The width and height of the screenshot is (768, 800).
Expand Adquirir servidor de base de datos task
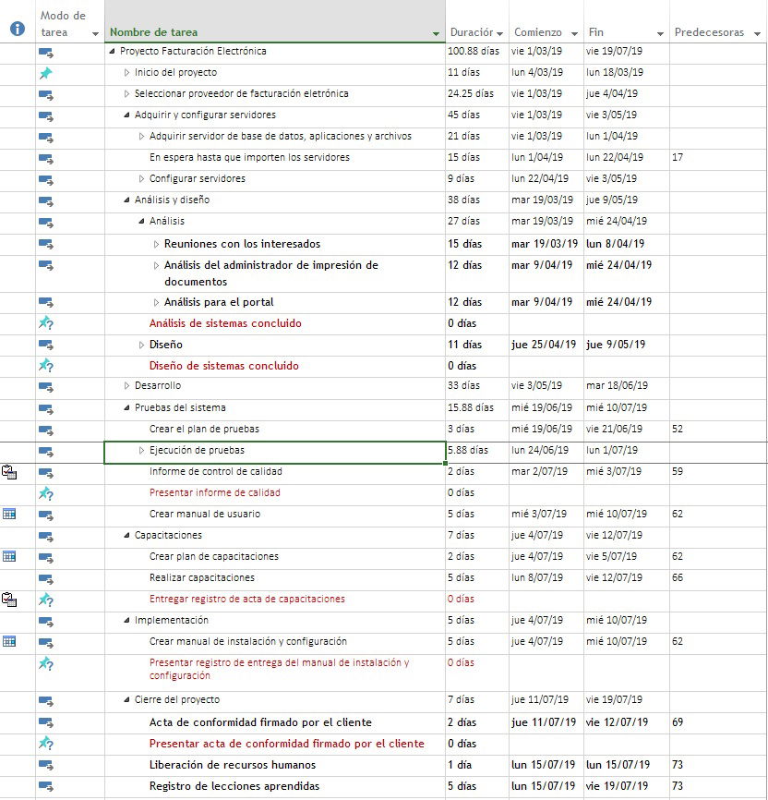(142, 136)
